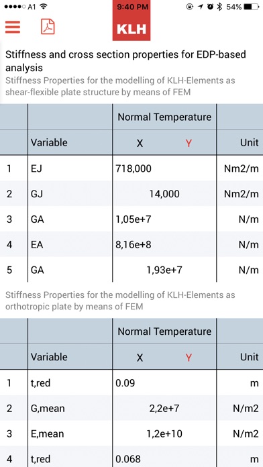Tap the 9:40 PM clock

tap(133, 7)
